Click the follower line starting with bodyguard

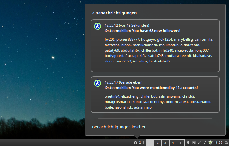[158, 56]
